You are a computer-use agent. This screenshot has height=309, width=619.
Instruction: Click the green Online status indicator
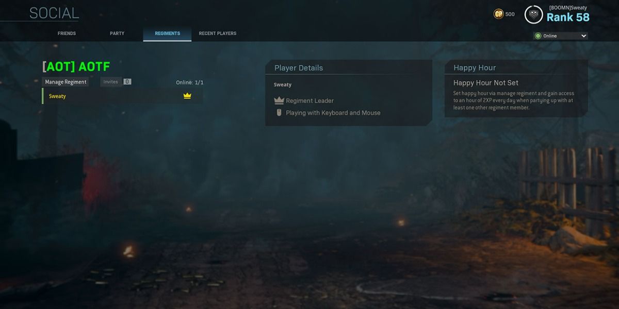[538, 36]
